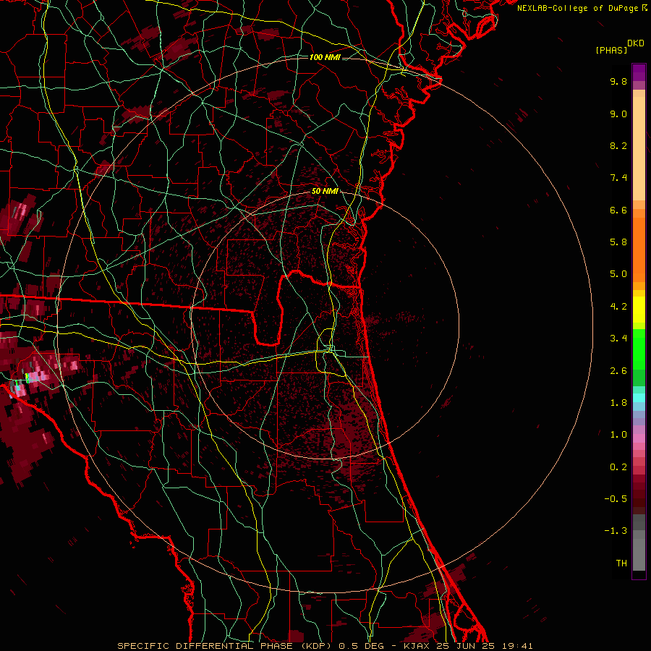Click the cyan segment of color bar
Screen dimensions: 651x651
pyautogui.click(x=639, y=398)
